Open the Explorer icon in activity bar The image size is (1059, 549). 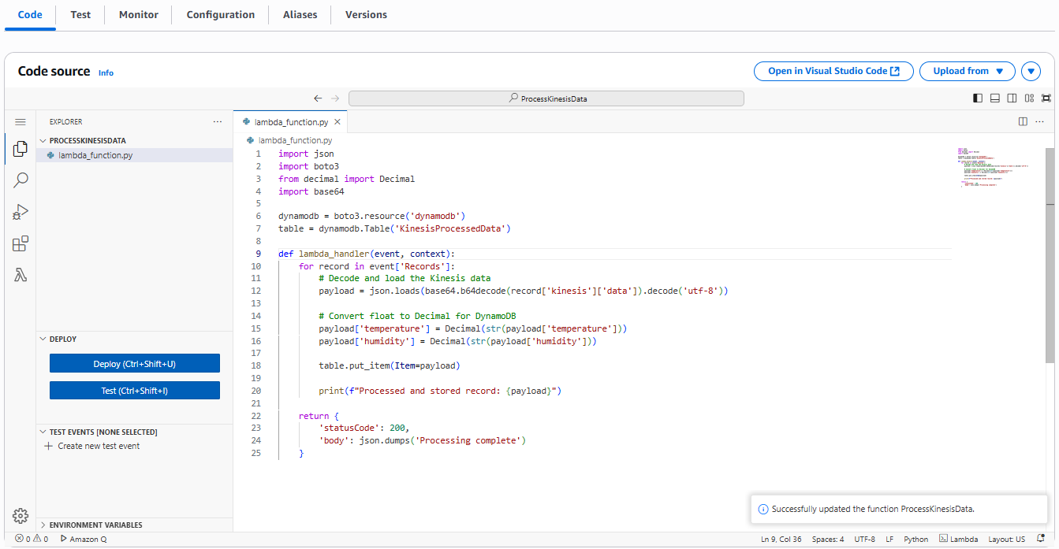(21, 149)
